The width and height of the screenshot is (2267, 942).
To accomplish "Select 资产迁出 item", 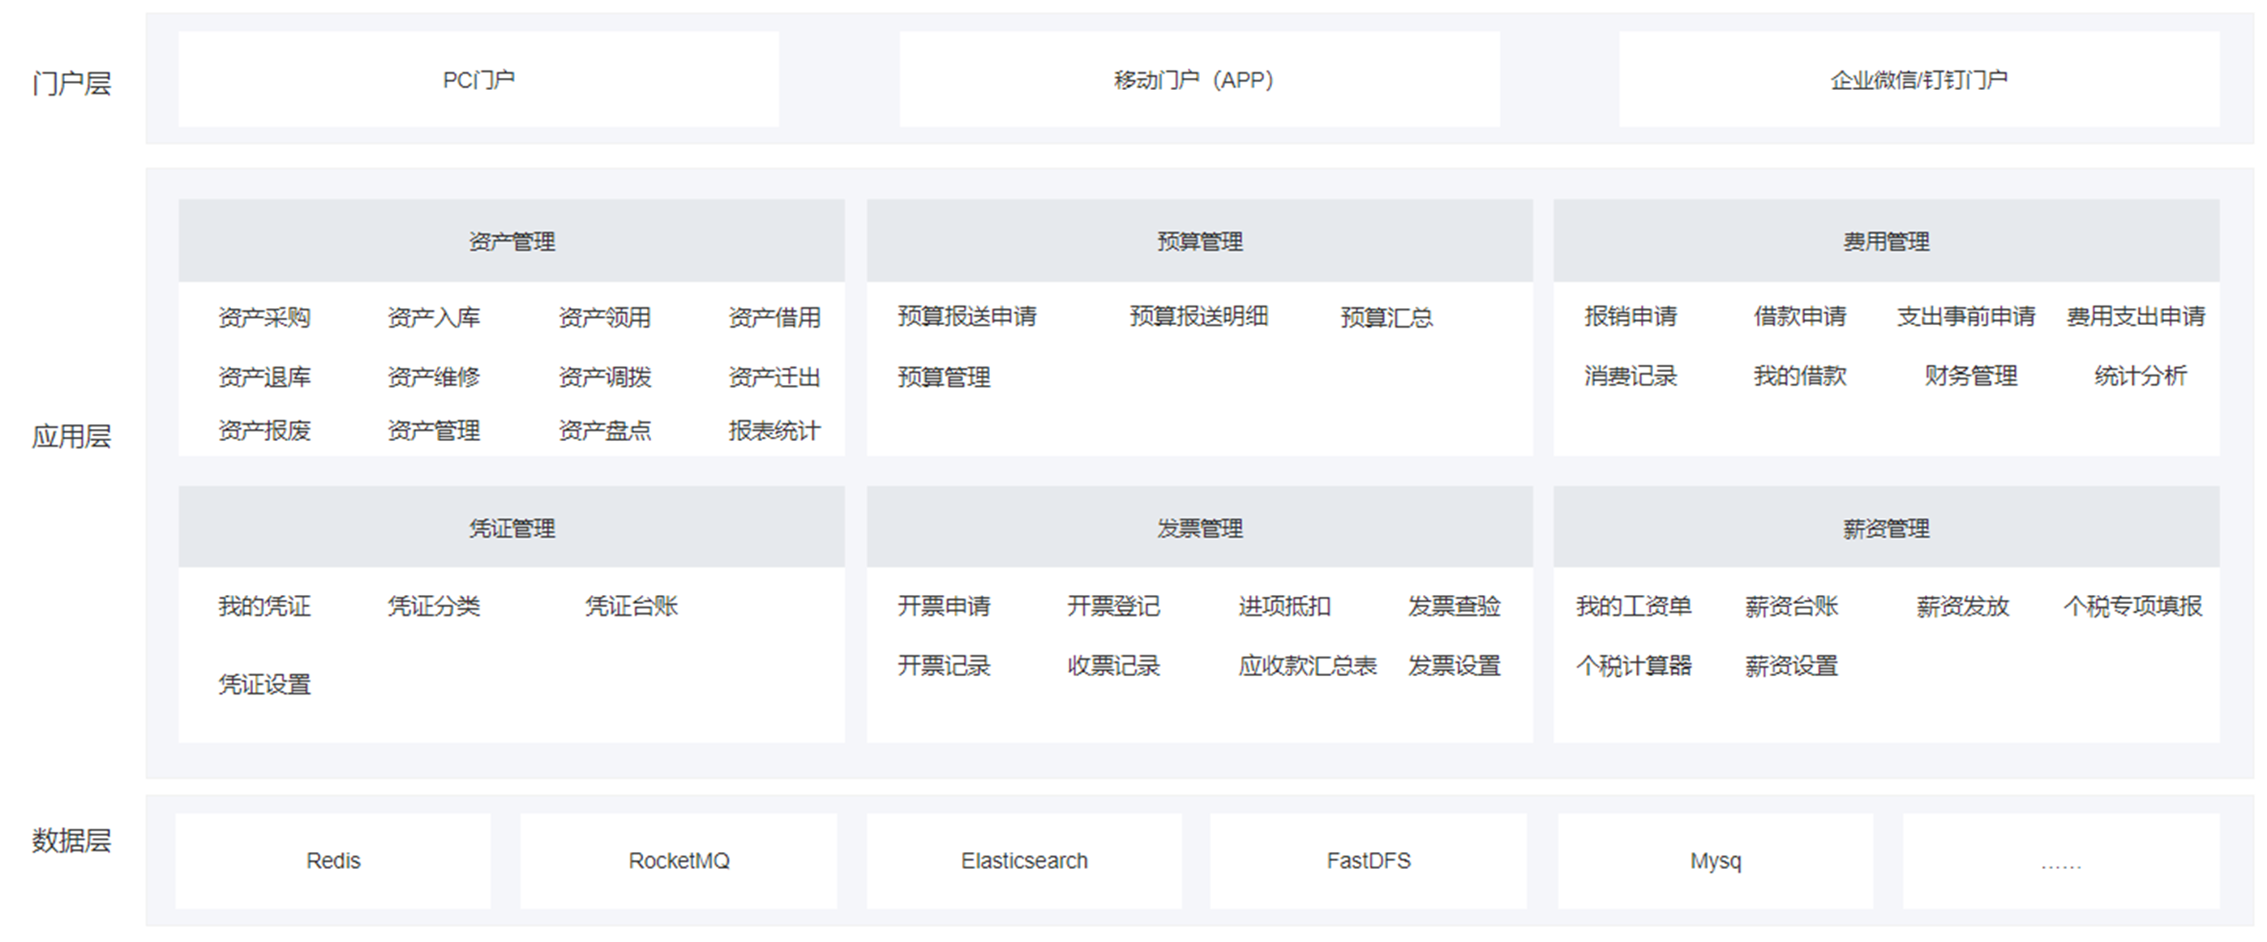I will (774, 377).
